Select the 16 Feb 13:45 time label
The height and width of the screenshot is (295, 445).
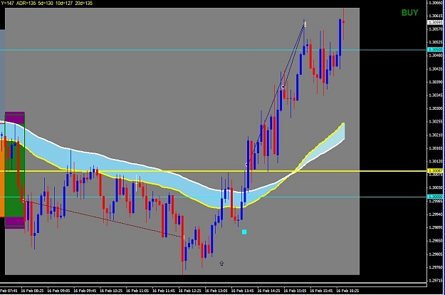(x=242, y=291)
